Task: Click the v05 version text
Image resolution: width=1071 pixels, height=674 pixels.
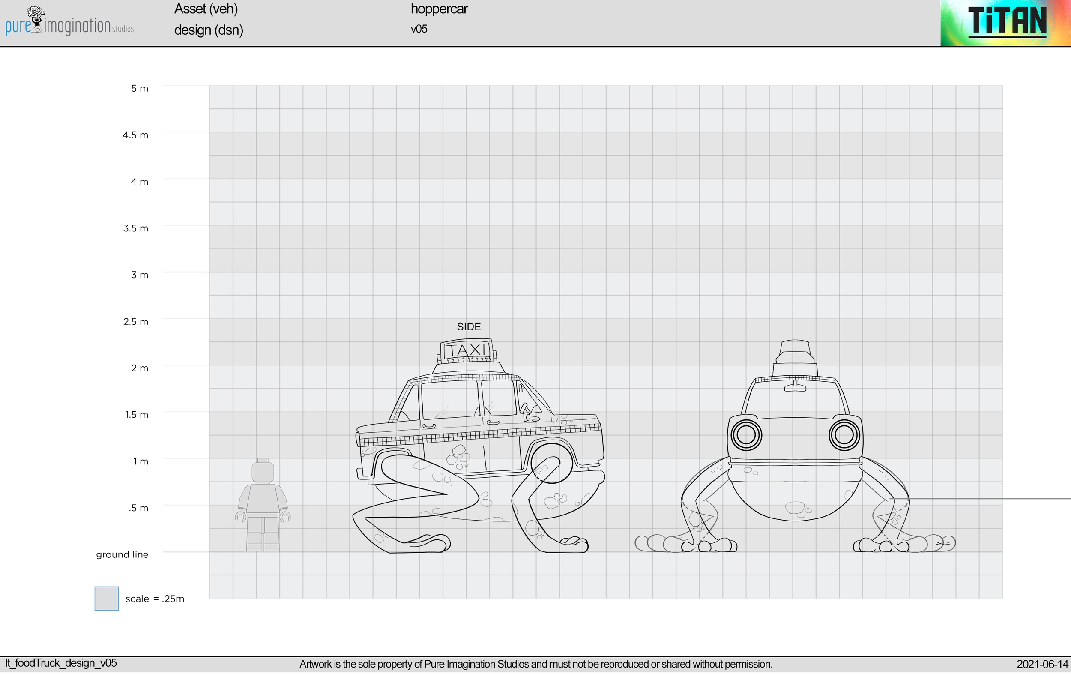Action: pos(419,30)
